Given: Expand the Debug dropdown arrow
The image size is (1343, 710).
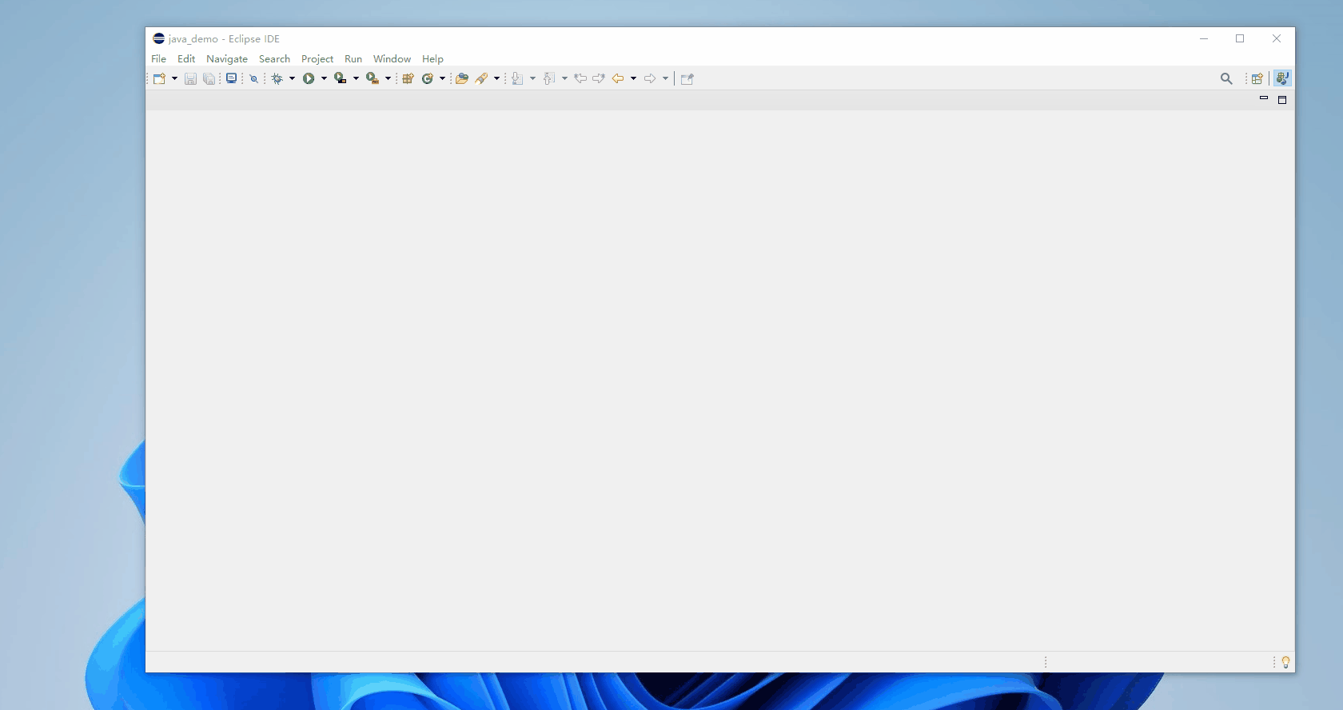Looking at the screenshot, I should coord(292,78).
